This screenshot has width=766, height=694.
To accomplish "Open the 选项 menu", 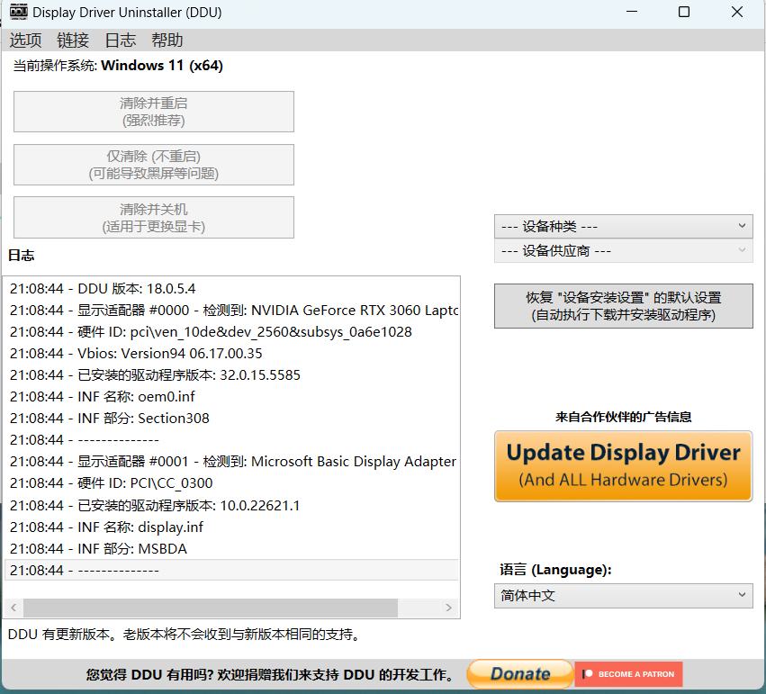I will [26, 41].
